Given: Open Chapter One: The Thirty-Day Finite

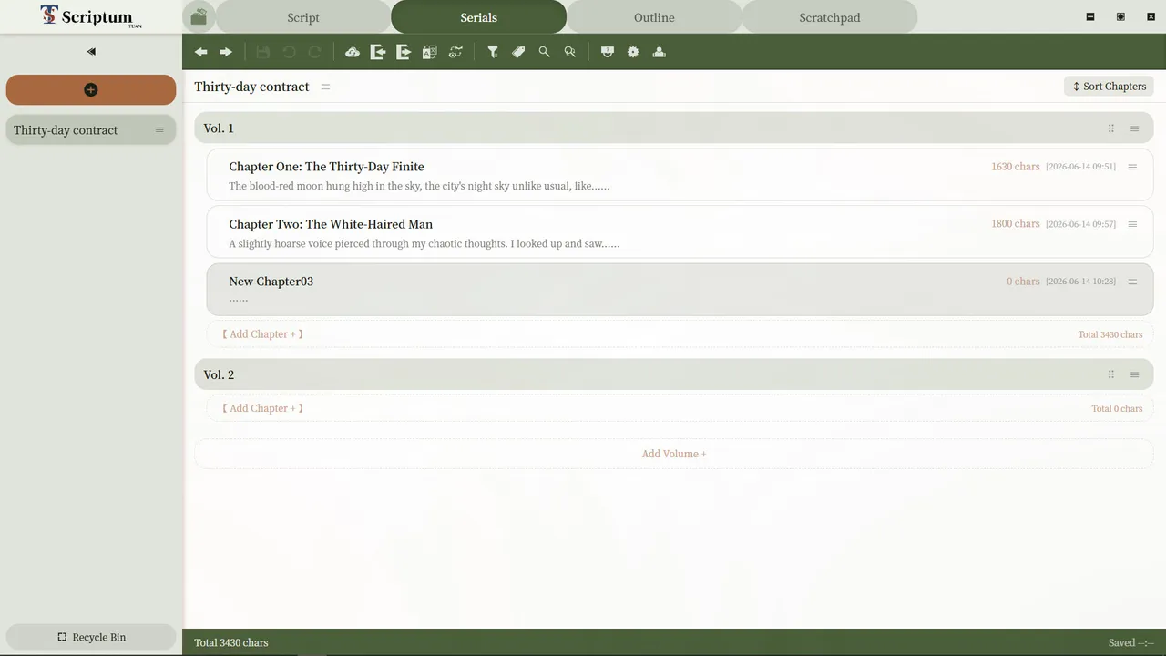Looking at the screenshot, I should pos(680,175).
